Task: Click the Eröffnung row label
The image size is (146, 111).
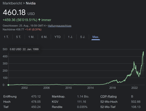Action: point(10,96)
